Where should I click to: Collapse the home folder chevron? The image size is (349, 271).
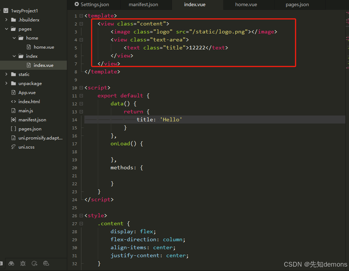click(14, 38)
